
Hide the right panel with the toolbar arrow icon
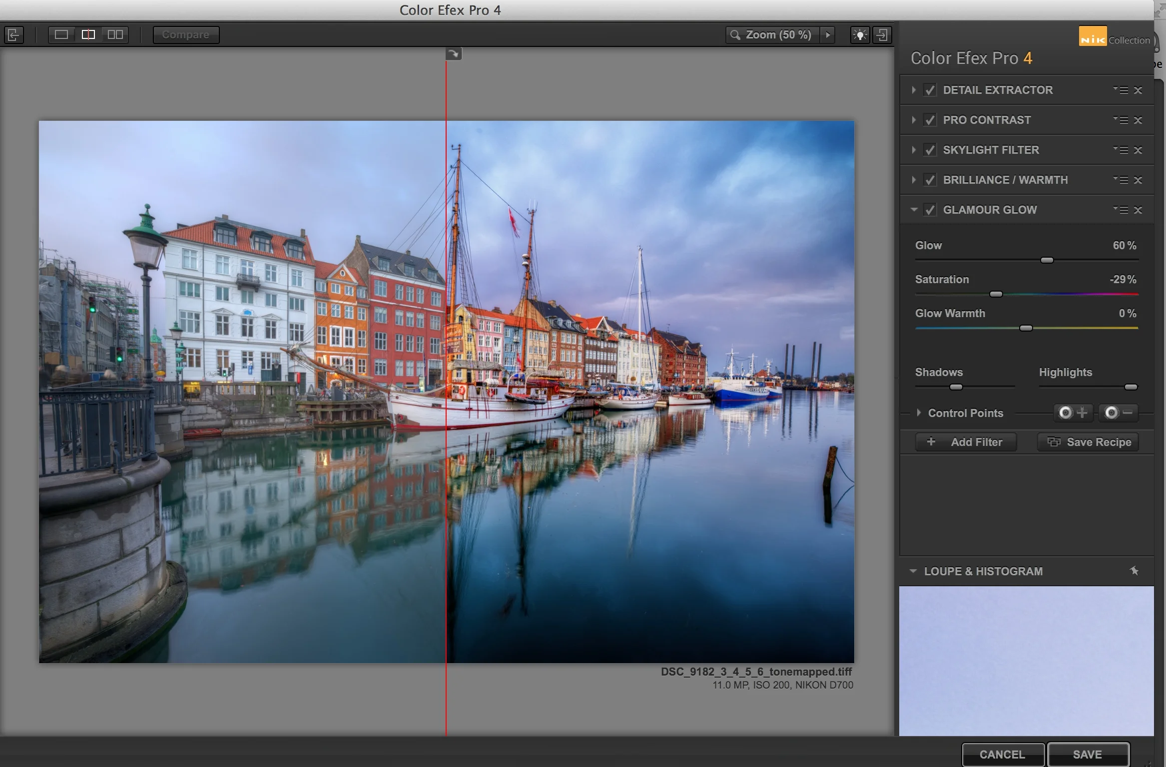[882, 34]
